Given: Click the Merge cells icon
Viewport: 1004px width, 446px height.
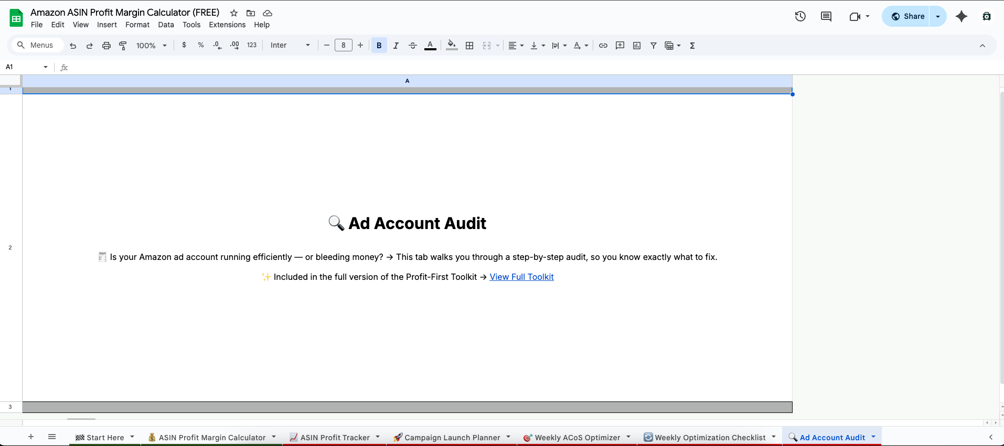Looking at the screenshot, I should click(487, 46).
